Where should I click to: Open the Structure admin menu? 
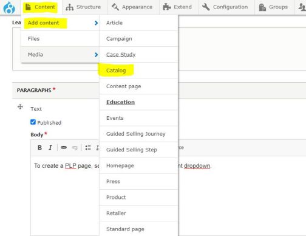click(x=83, y=7)
